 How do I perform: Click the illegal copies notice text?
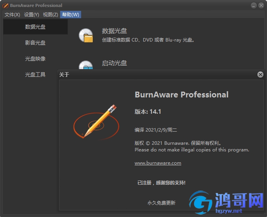click(192, 150)
